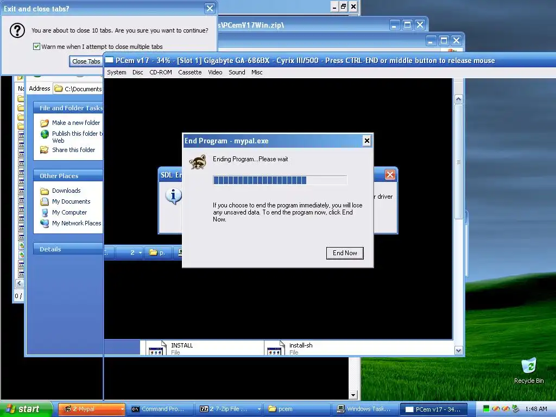
Task: Switch to pcem folder taskbar button
Action: (x=297, y=409)
